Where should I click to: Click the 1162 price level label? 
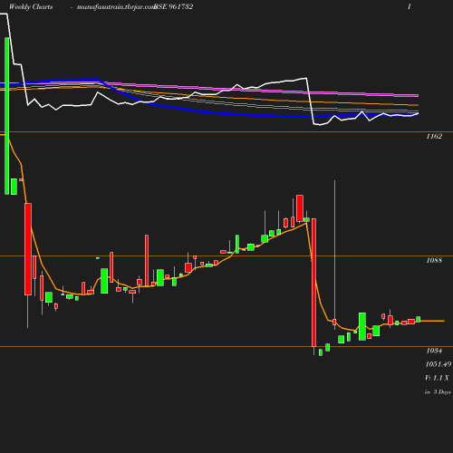434,136
